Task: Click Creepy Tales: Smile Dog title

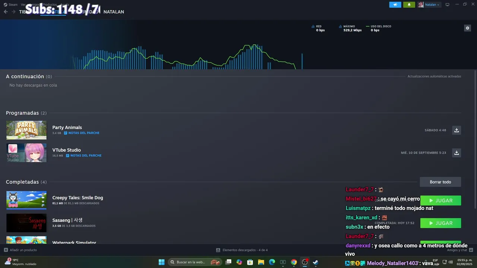Action: click(x=78, y=198)
